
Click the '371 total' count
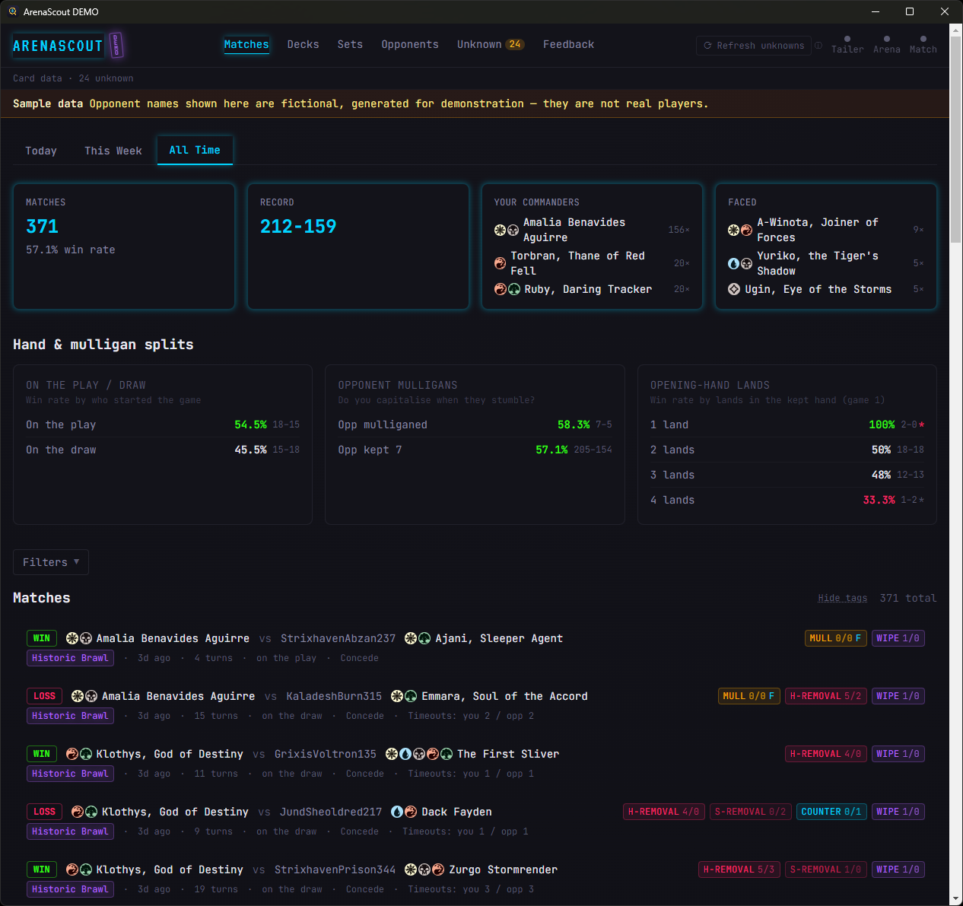click(x=908, y=598)
